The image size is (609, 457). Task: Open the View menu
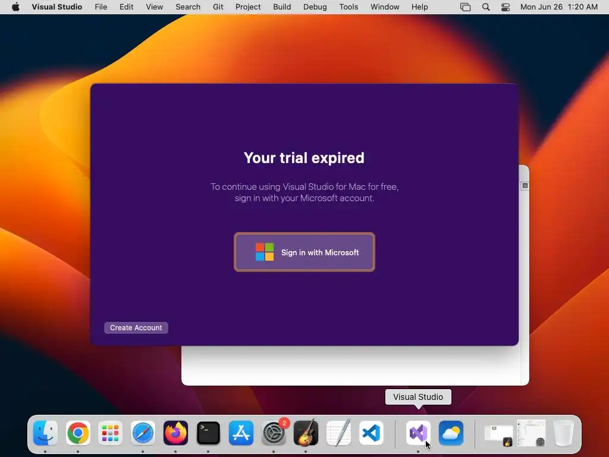[x=154, y=7]
